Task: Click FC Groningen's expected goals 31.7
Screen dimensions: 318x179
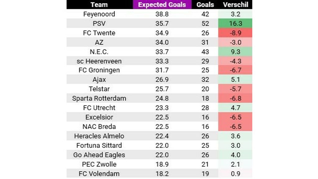Action: click(162, 70)
